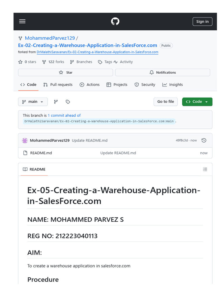224x299 pixels.
Task: Open the commit history clock icon
Action: pyautogui.click(x=204, y=140)
